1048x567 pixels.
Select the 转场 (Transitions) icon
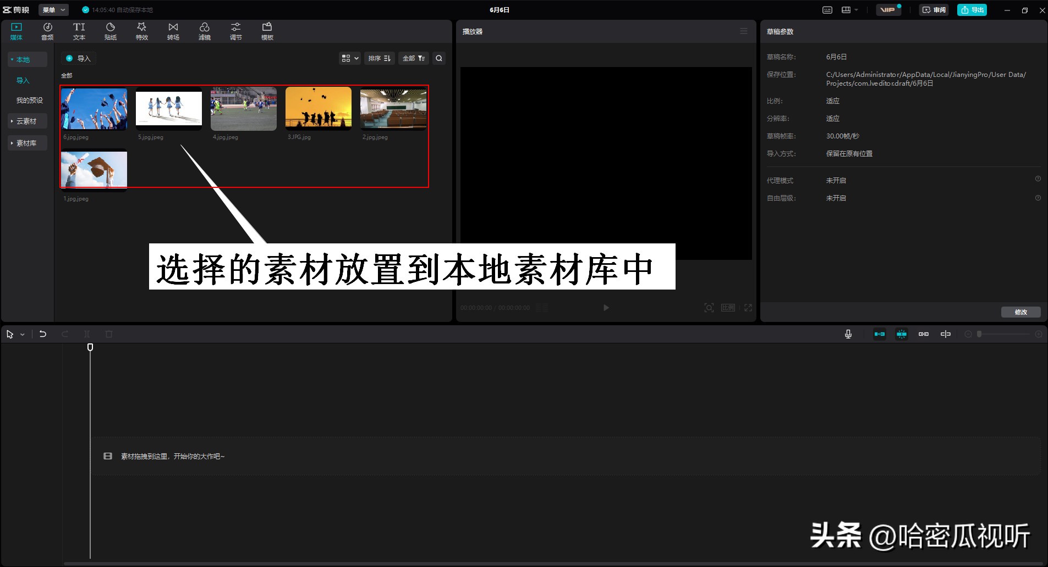pyautogui.click(x=173, y=30)
